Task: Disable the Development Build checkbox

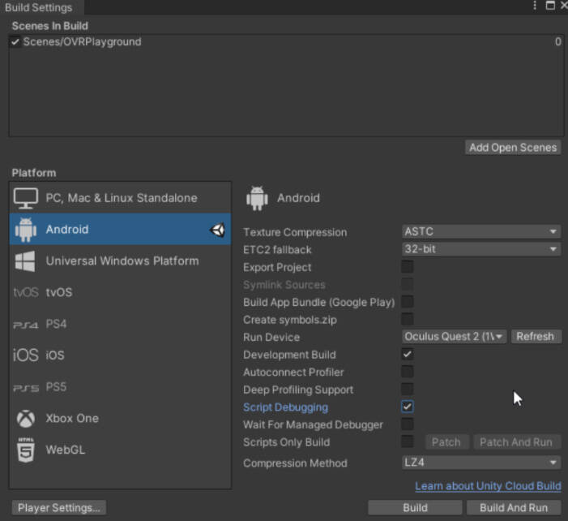Action: (x=408, y=355)
